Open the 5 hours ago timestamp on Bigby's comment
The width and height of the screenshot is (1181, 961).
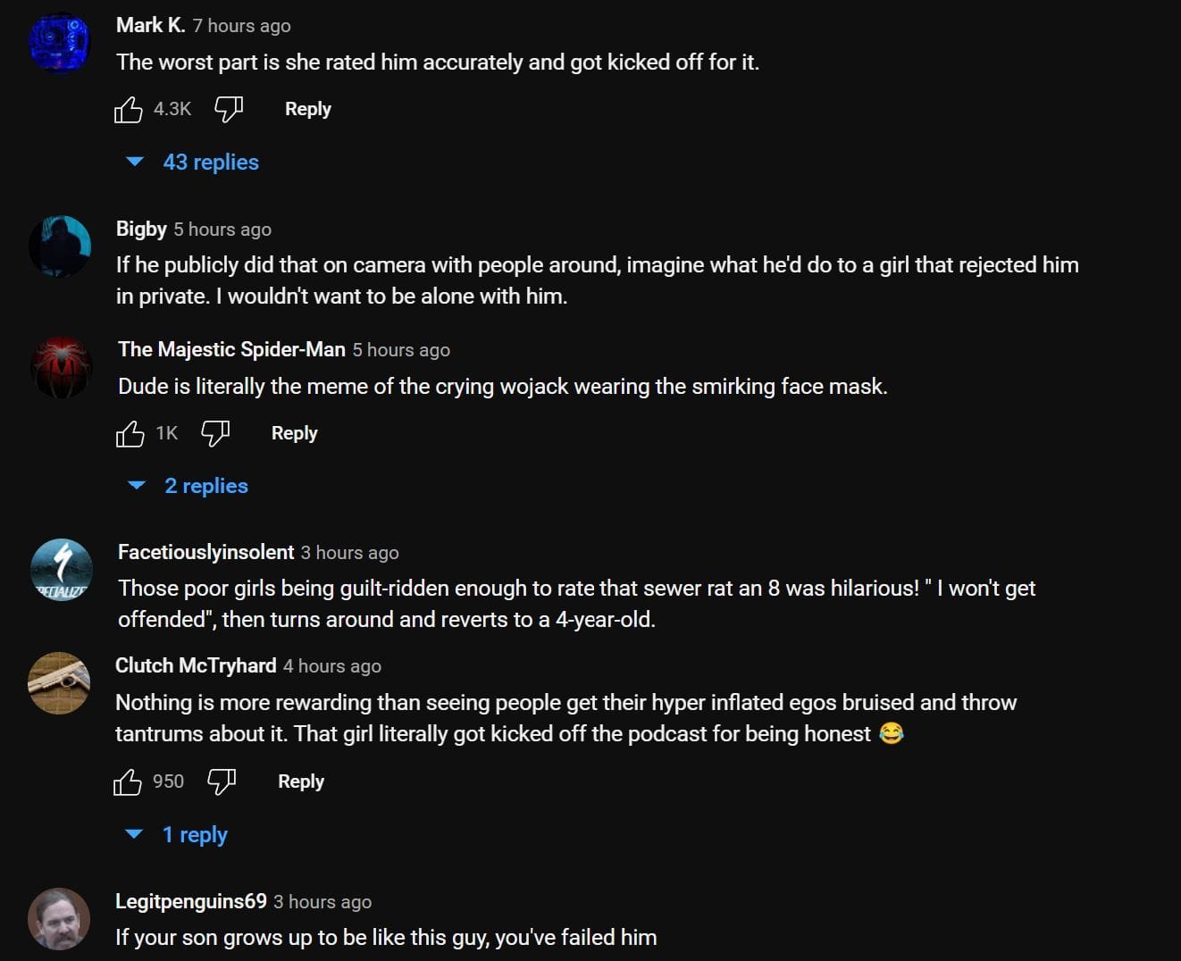pos(222,229)
